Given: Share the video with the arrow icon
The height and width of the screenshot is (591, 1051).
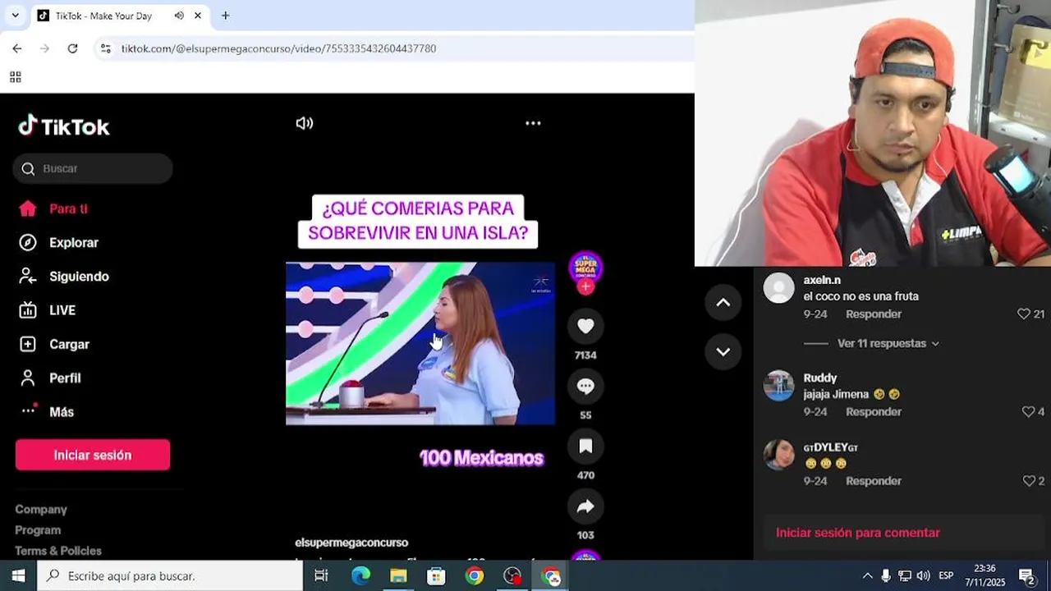Looking at the screenshot, I should [585, 506].
